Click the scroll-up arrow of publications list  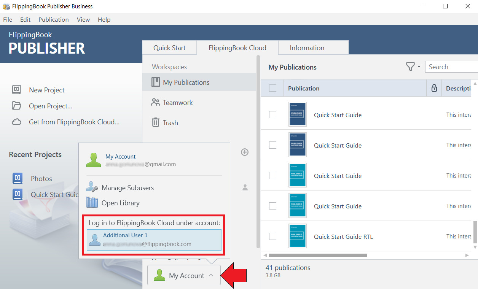475,83
